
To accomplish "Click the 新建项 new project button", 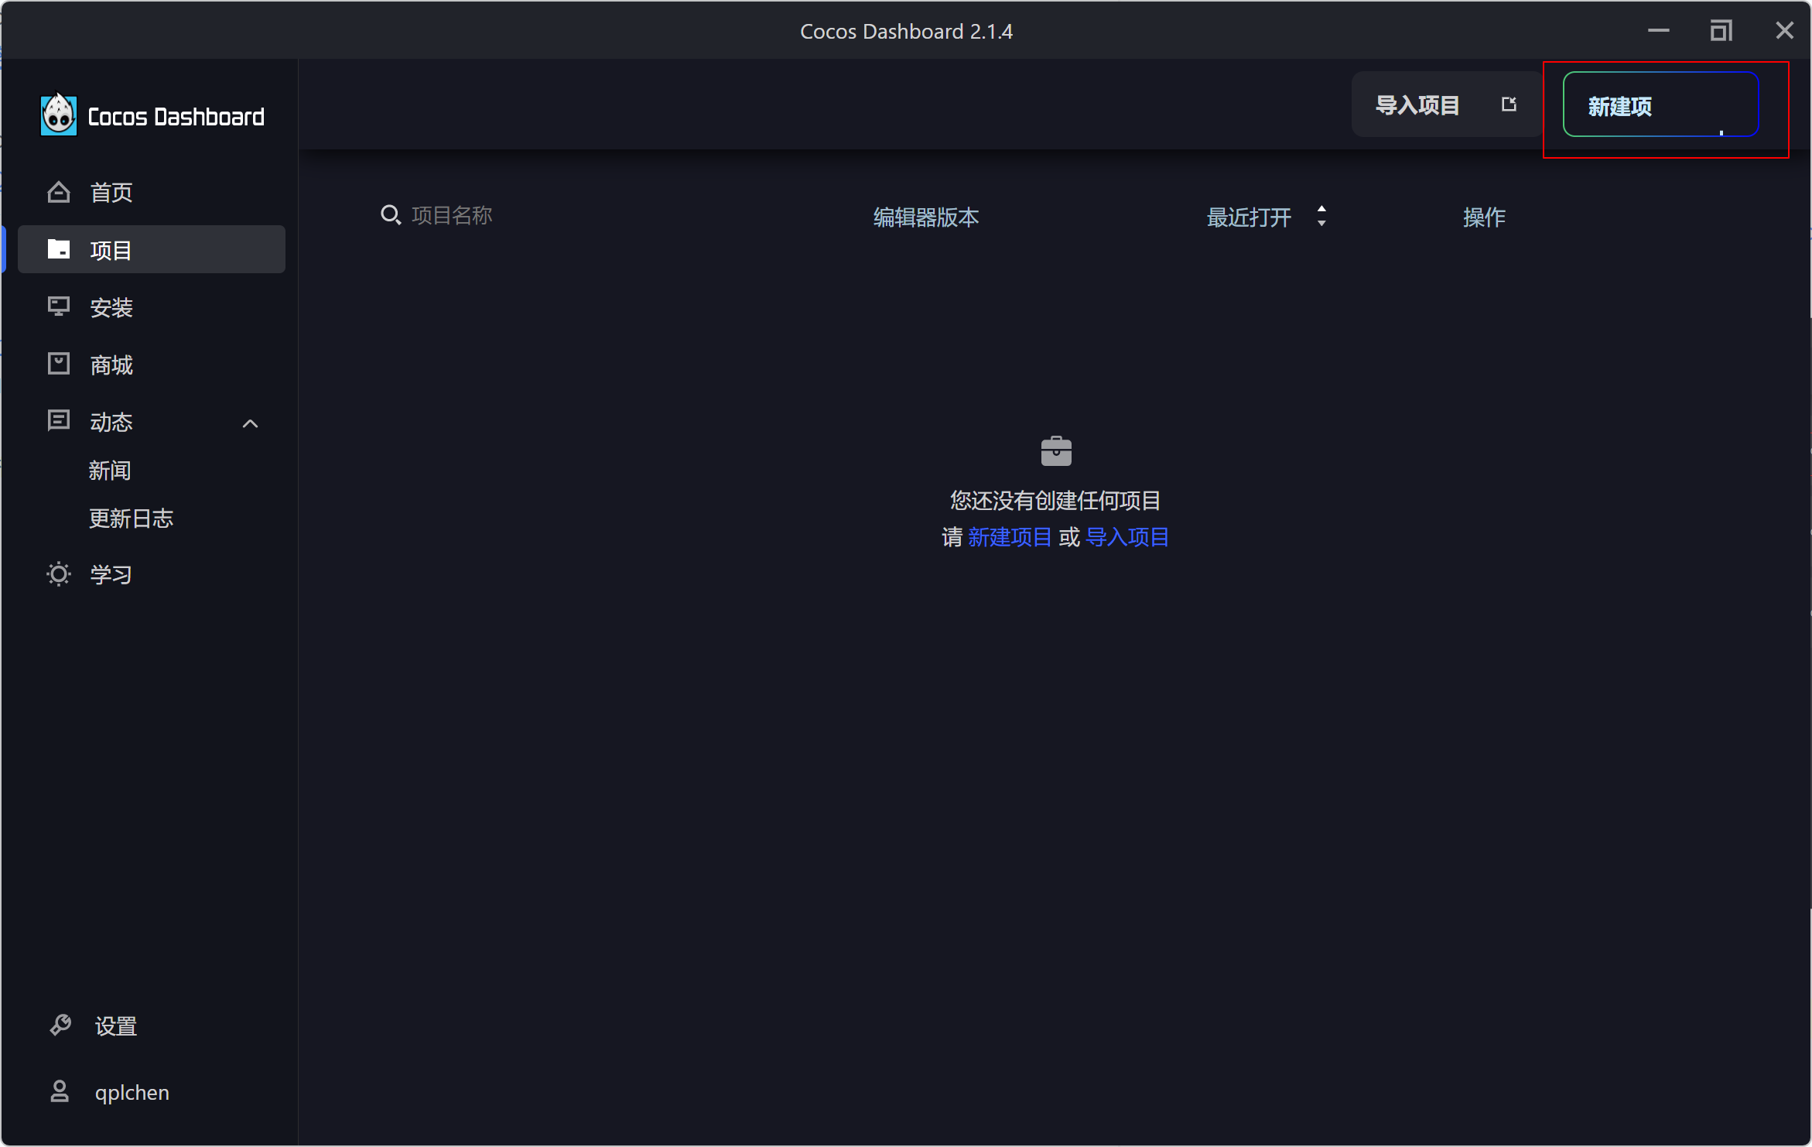I will (1660, 104).
